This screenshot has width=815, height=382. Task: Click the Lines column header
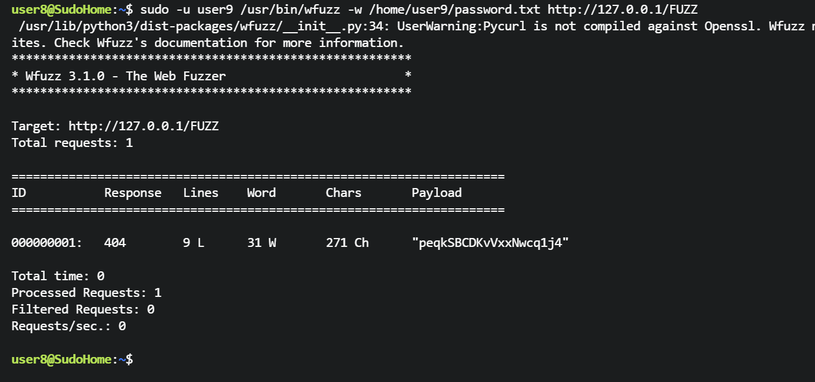(201, 193)
